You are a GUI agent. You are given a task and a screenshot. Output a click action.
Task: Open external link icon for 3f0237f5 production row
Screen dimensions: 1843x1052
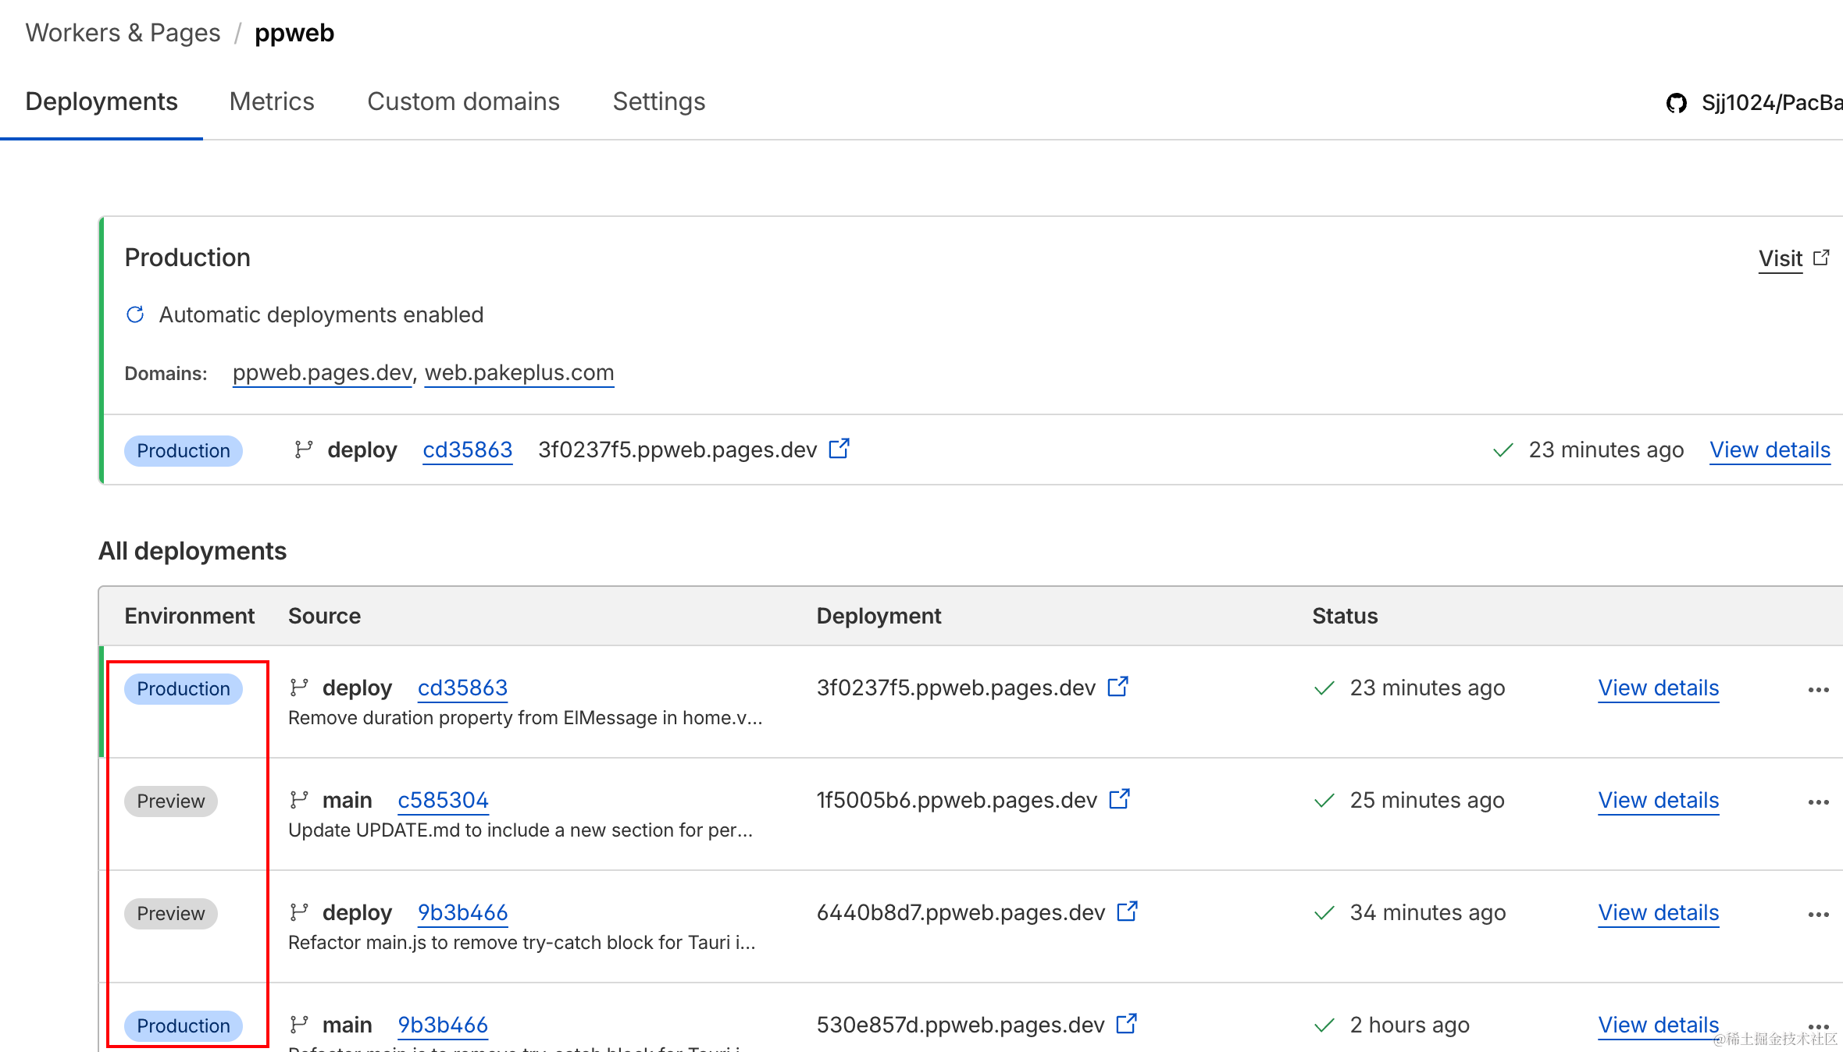pyautogui.click(x=1118, y=687)
